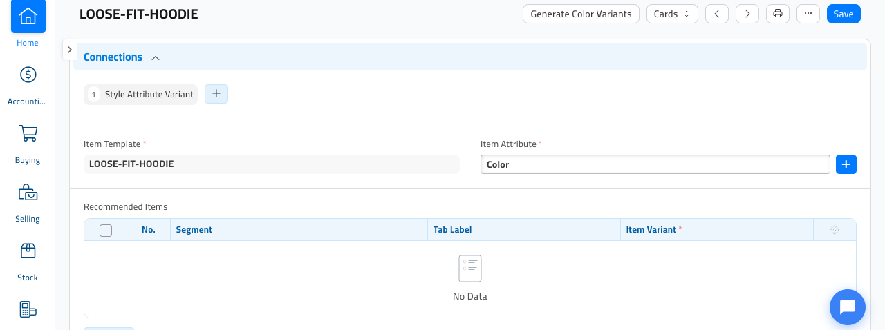Click the Selling label in sidebar
This screenshot has height=330, width=885.
pyautogui.click(x=28, y=219)
